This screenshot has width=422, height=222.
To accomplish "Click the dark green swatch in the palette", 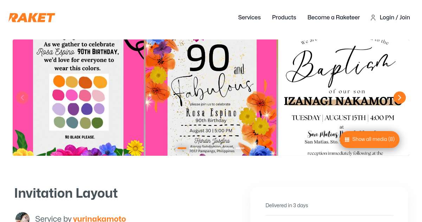I will coord(97,123).
